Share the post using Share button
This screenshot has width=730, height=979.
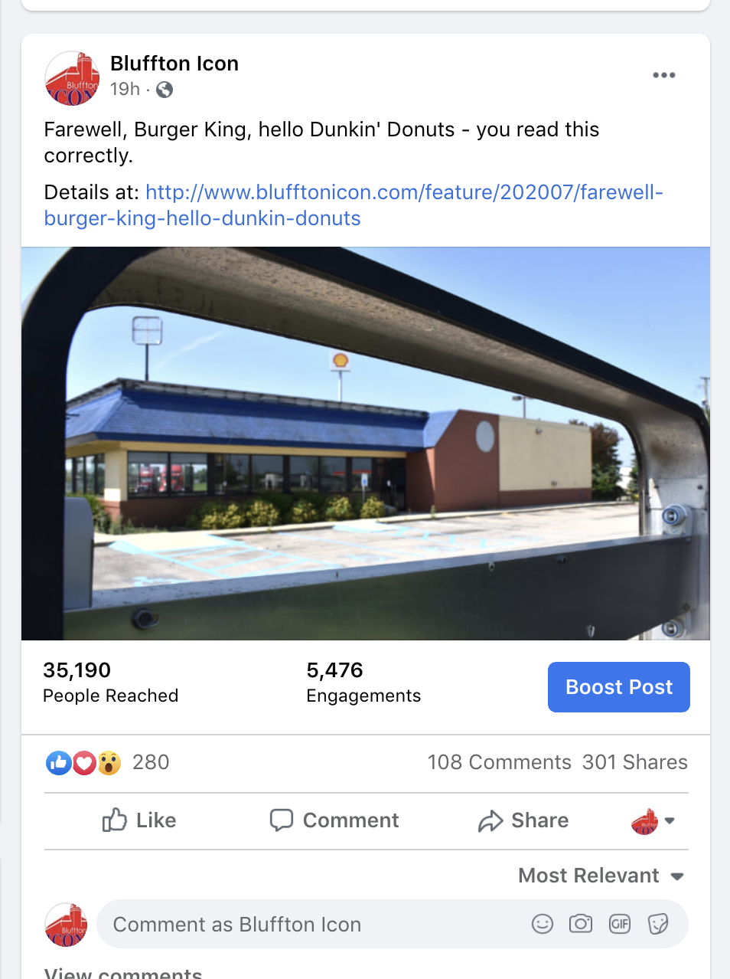pyautogui.click(x=523, y=820)
